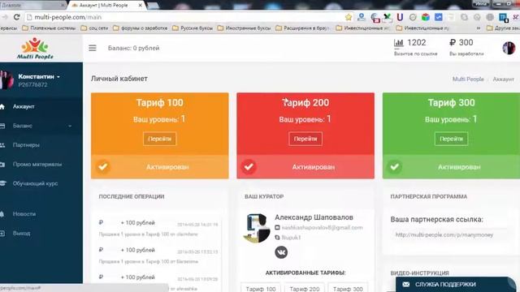Viewport: 520px width, 292px height.
Task: Click the email envelope icon of curator
Action: coord(277,227)
